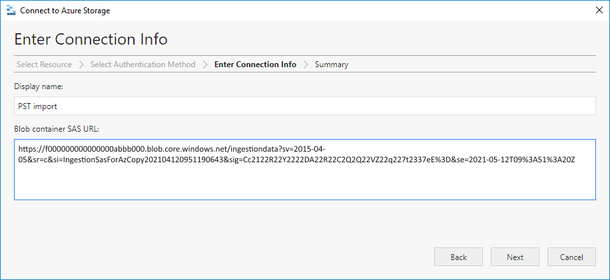This screenshot has height=280, width=610.
Task: Place cursor at end of SAS URL text
Action: coord(575,160)
